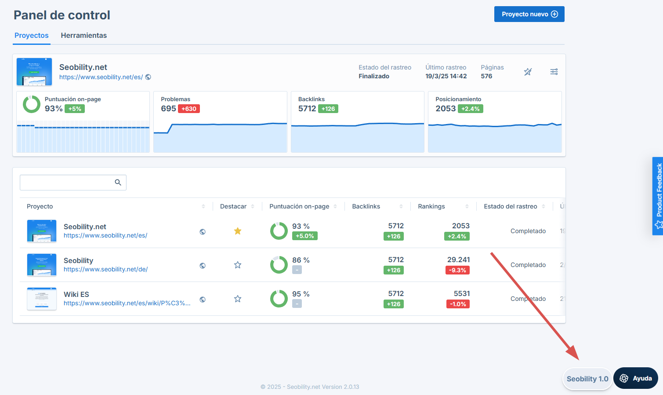Click the Seobility /de/ project thumbnail
663x395 pixels.
42,265
